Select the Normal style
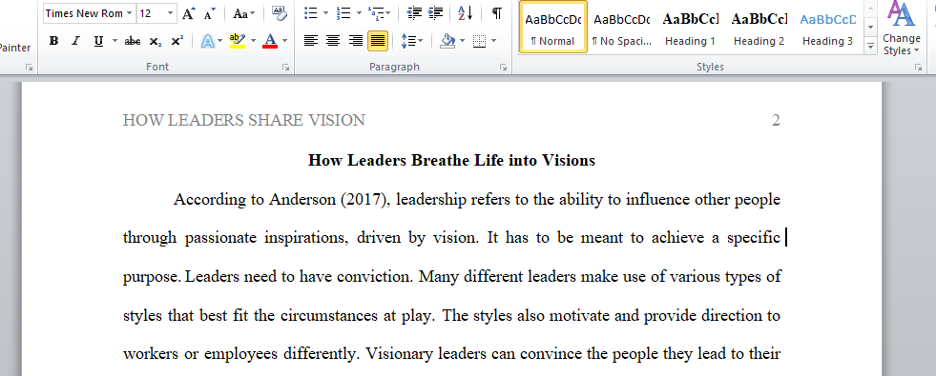The height and width of the screenshot is (376, 936). 552,27
